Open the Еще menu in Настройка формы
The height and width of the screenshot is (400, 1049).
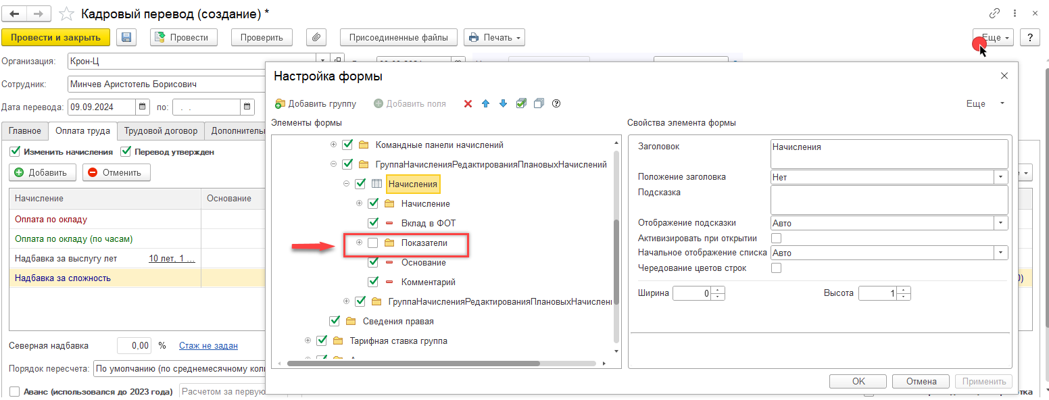point(985,104)
